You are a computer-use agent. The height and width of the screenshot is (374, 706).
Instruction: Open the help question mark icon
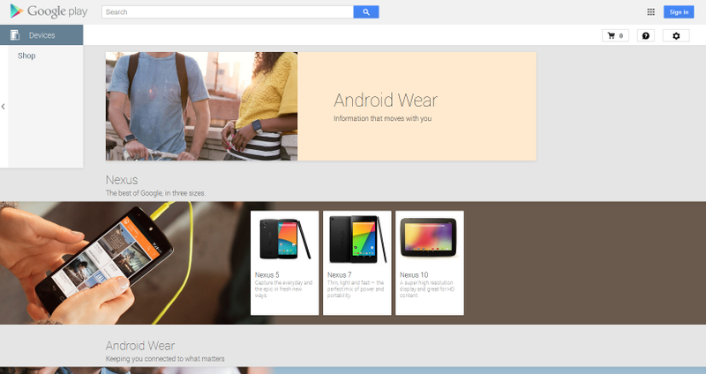click(646, 35)
